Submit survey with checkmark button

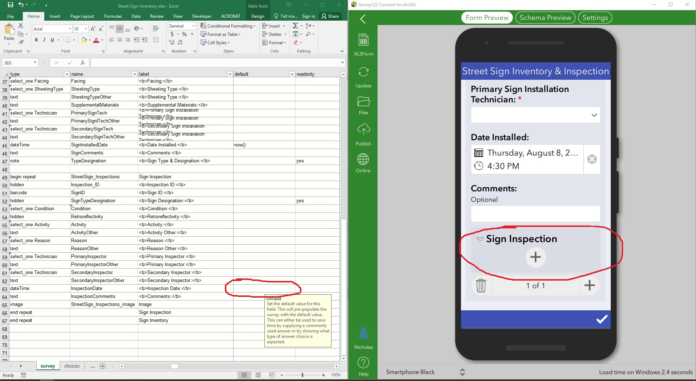tap(602, 319)
